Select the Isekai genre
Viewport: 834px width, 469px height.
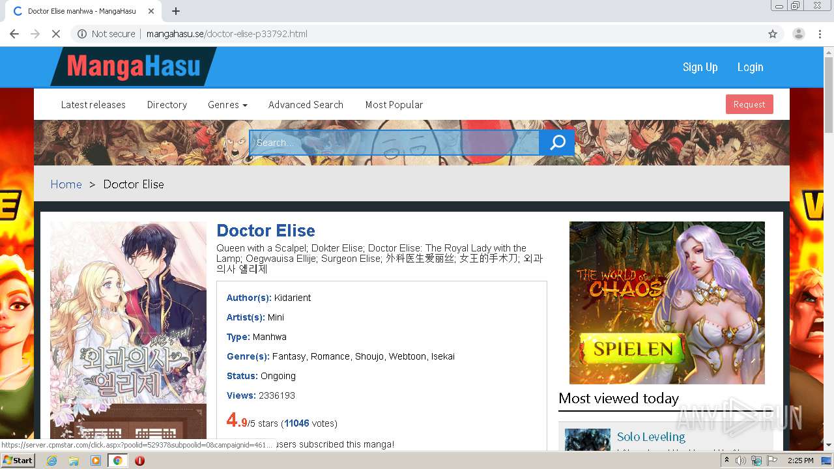pyautogui.click(x=443, y=356)
